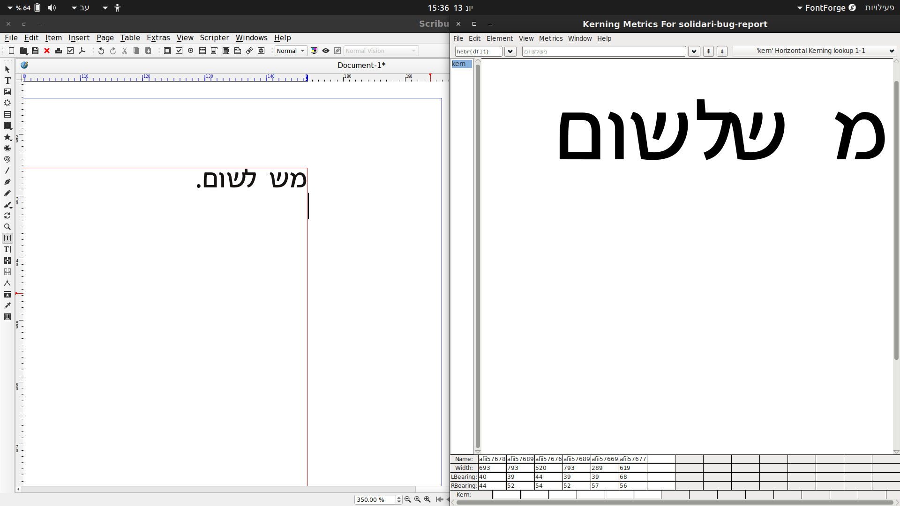The width and height of the screenshot is (900, 506).
Task: Insert a PDF Check Box field
Action: pyautogui.click(x=179, y=51)
